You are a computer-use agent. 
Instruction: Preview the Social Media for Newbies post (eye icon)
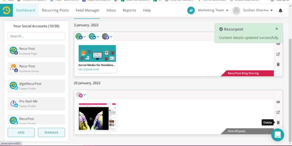click(x=278, y=44)
